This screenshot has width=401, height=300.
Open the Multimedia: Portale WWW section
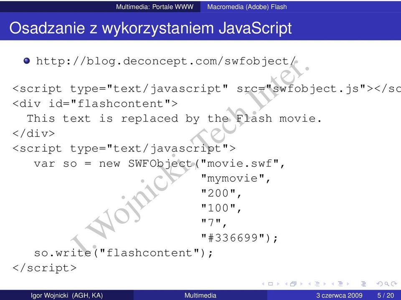pyautogui.click(x=155, y=7)
